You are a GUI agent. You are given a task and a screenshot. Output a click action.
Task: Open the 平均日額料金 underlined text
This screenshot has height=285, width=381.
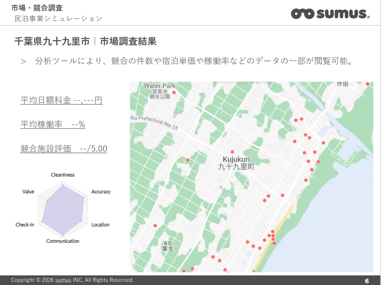(x=61, y=100)
